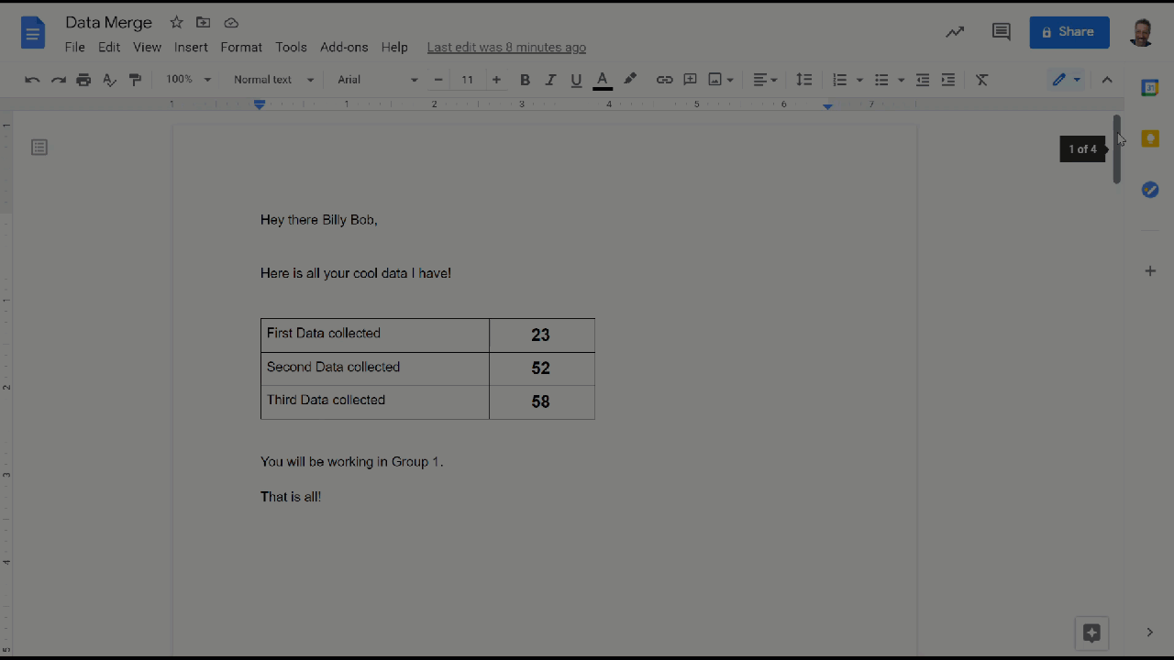Open the comment history
1174x660 pixels.
coord(1001,32)
